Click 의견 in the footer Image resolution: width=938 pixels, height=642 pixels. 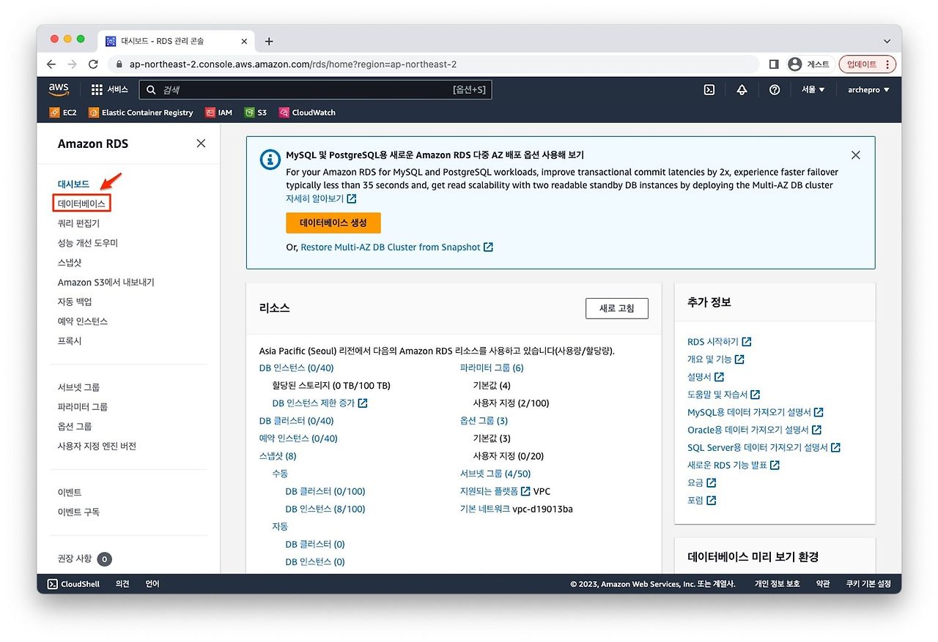pos(122,583)
